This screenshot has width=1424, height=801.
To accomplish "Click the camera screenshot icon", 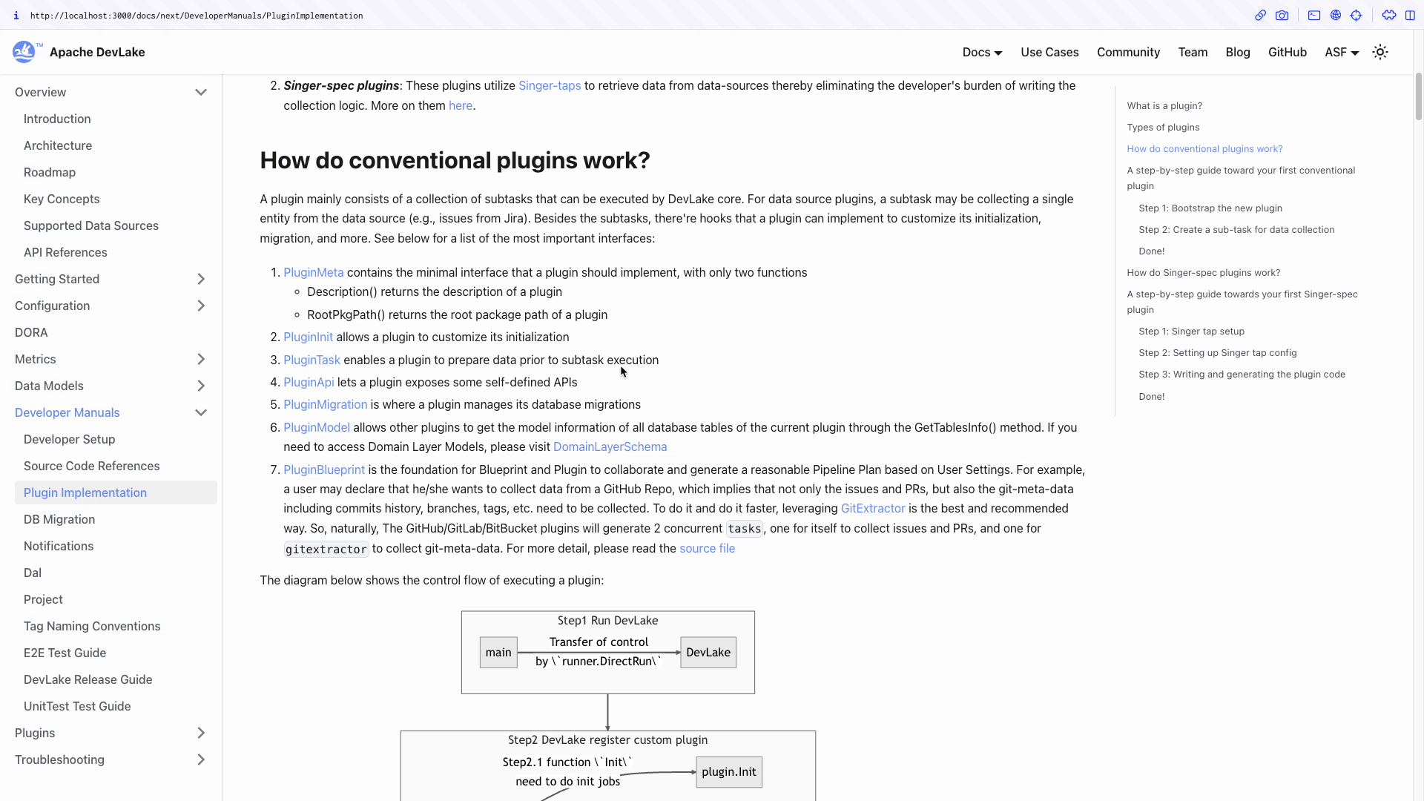I will [1282, 15].
